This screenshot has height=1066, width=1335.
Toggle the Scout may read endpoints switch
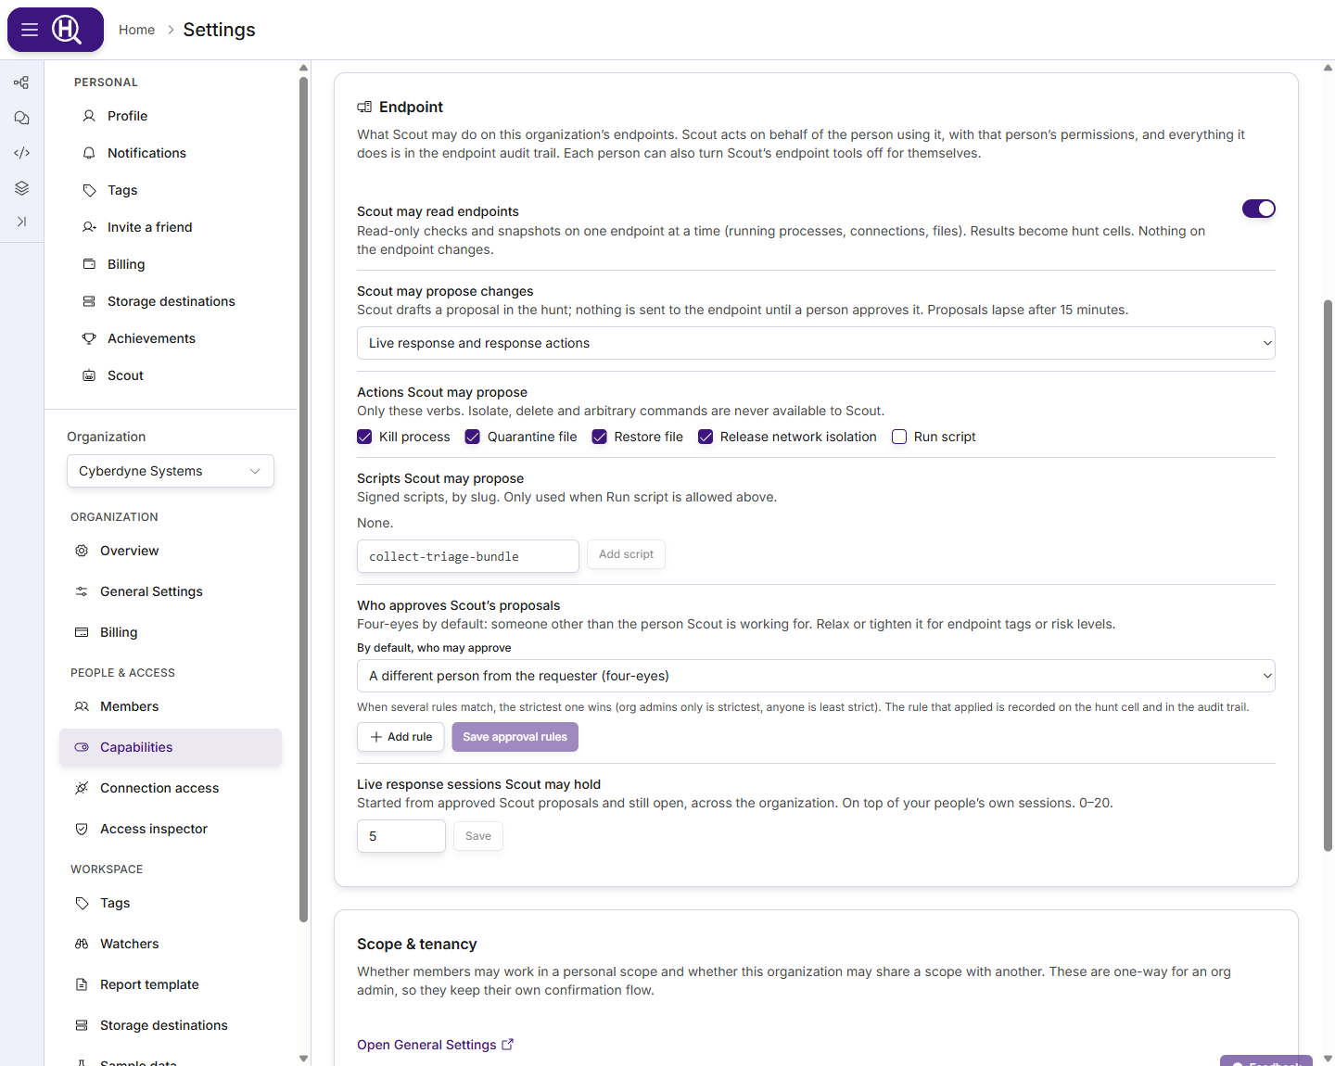point(1259,209)
